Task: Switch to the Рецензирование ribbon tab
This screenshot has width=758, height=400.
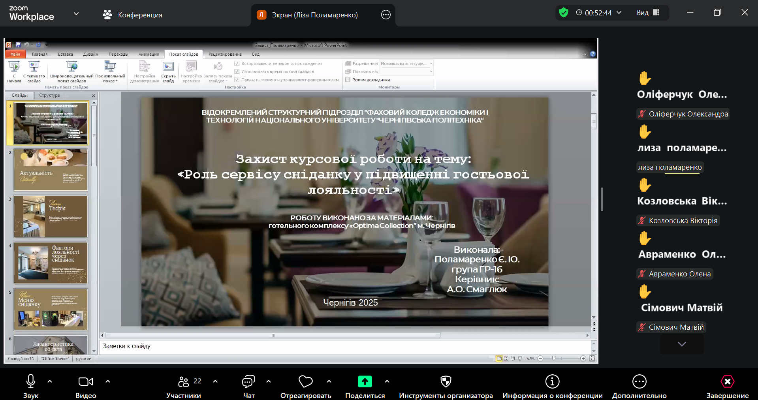Action: pyautogui.click(x=225, y=54)
